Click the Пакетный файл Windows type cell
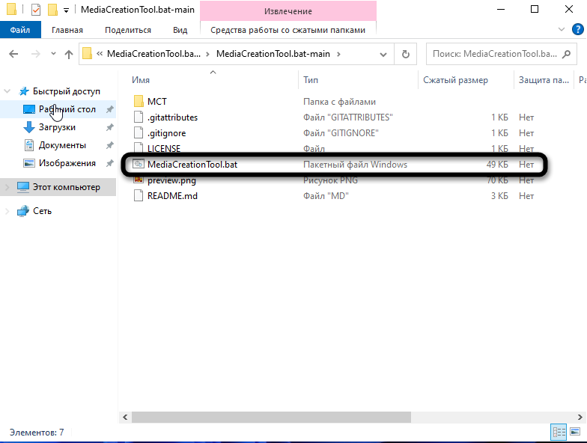 pos(355,165)
